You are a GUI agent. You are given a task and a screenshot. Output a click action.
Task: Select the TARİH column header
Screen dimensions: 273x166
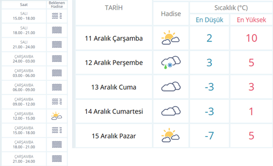coord(114,7)
